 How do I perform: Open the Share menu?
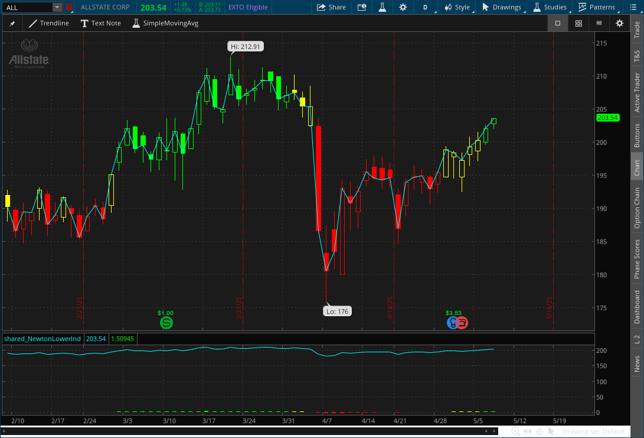[x=331, y=7]
